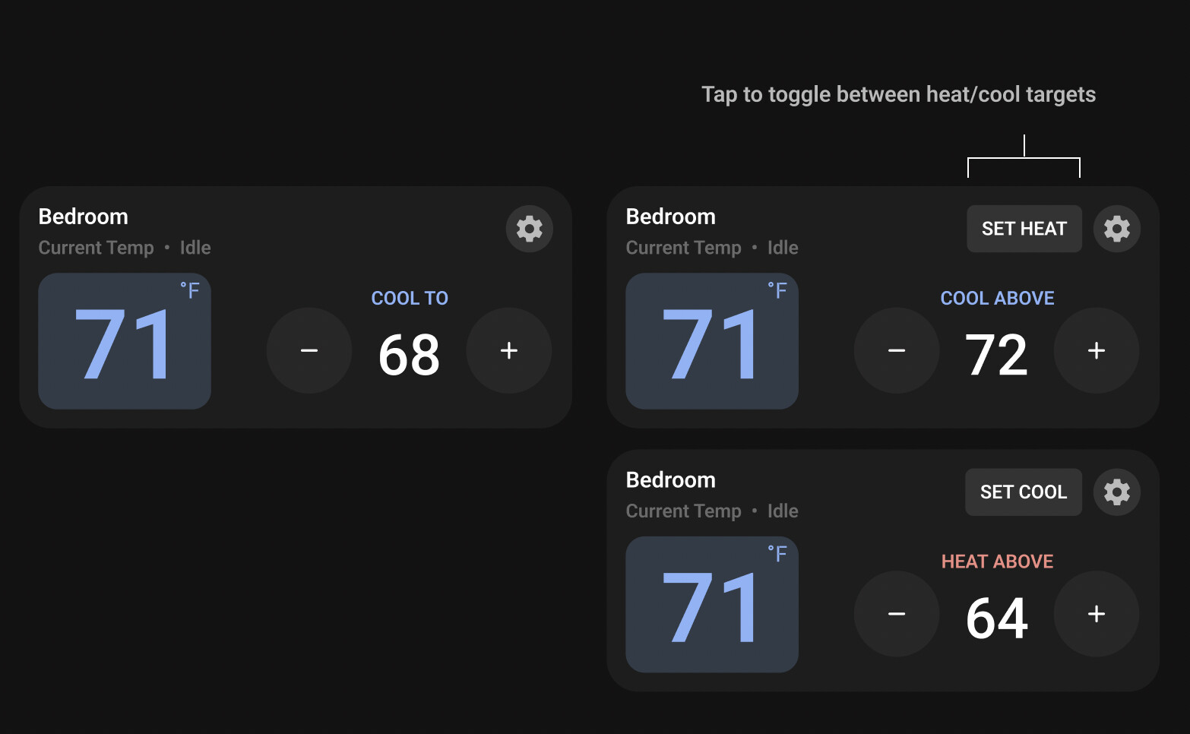Viewport: 1190px width, 734px height.
Task: Click minus to lower the COOL TO temperature
Action: click(309, 350)
